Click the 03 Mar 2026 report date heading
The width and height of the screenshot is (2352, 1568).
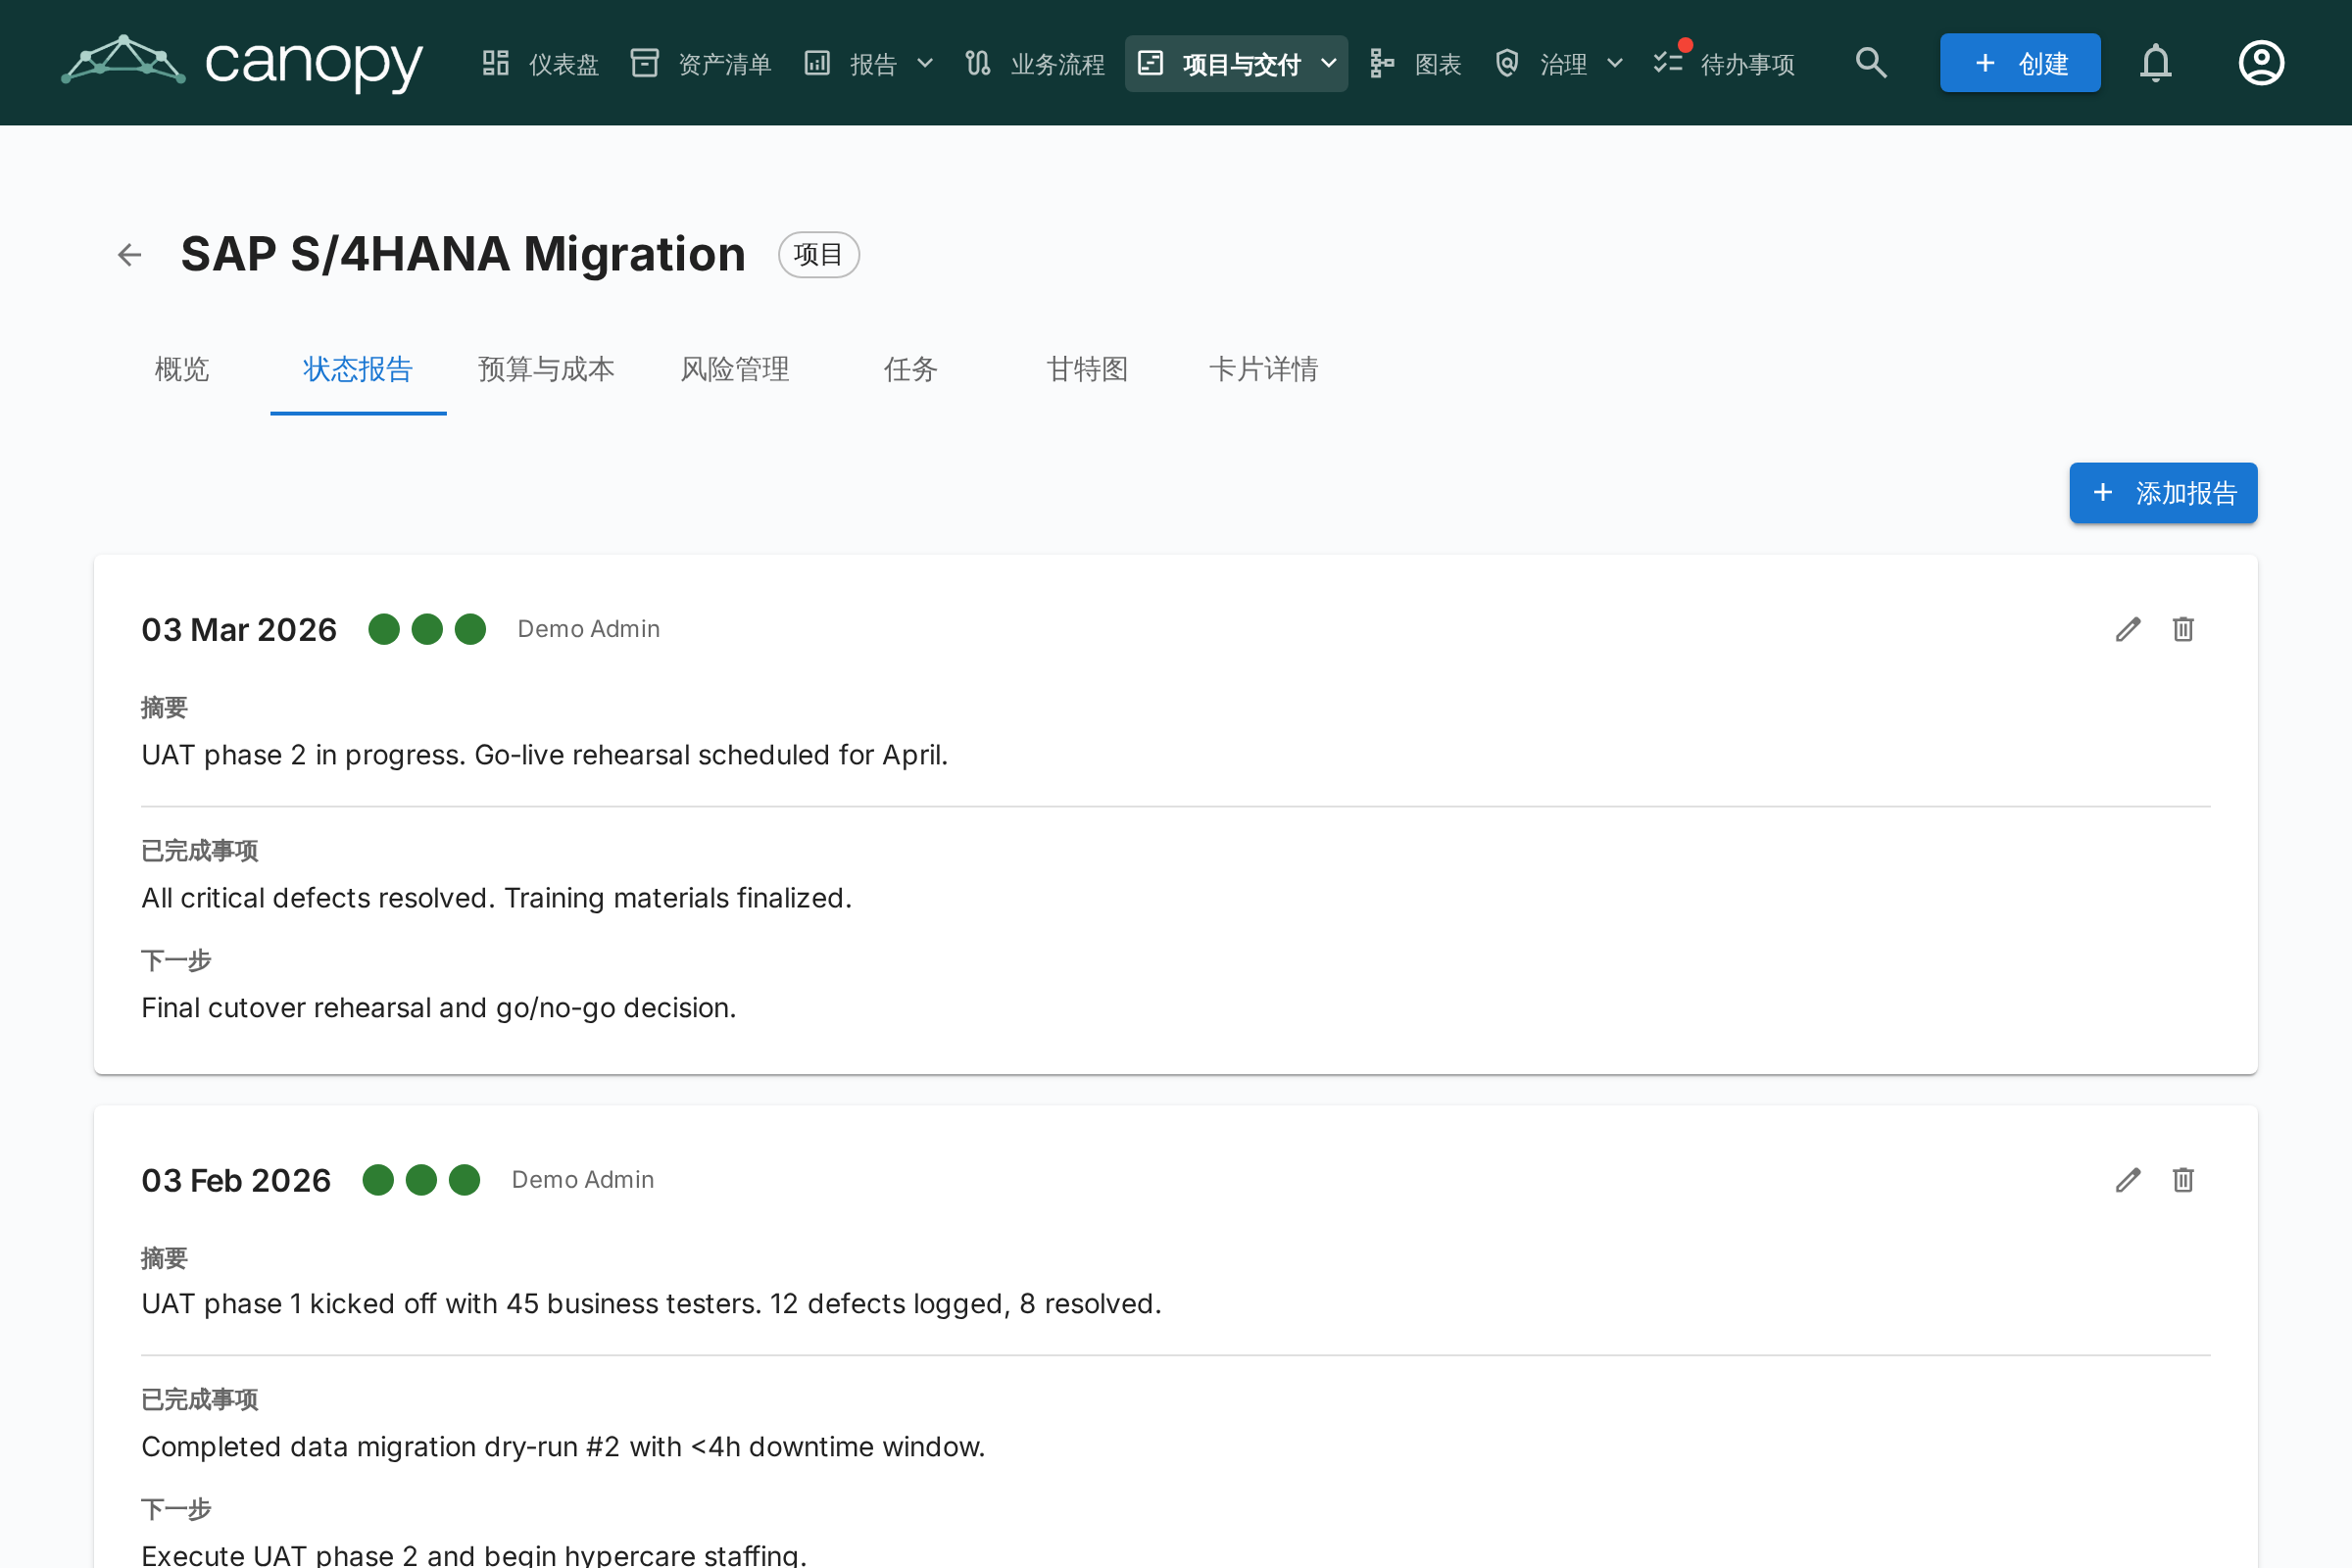click(239, 629)
